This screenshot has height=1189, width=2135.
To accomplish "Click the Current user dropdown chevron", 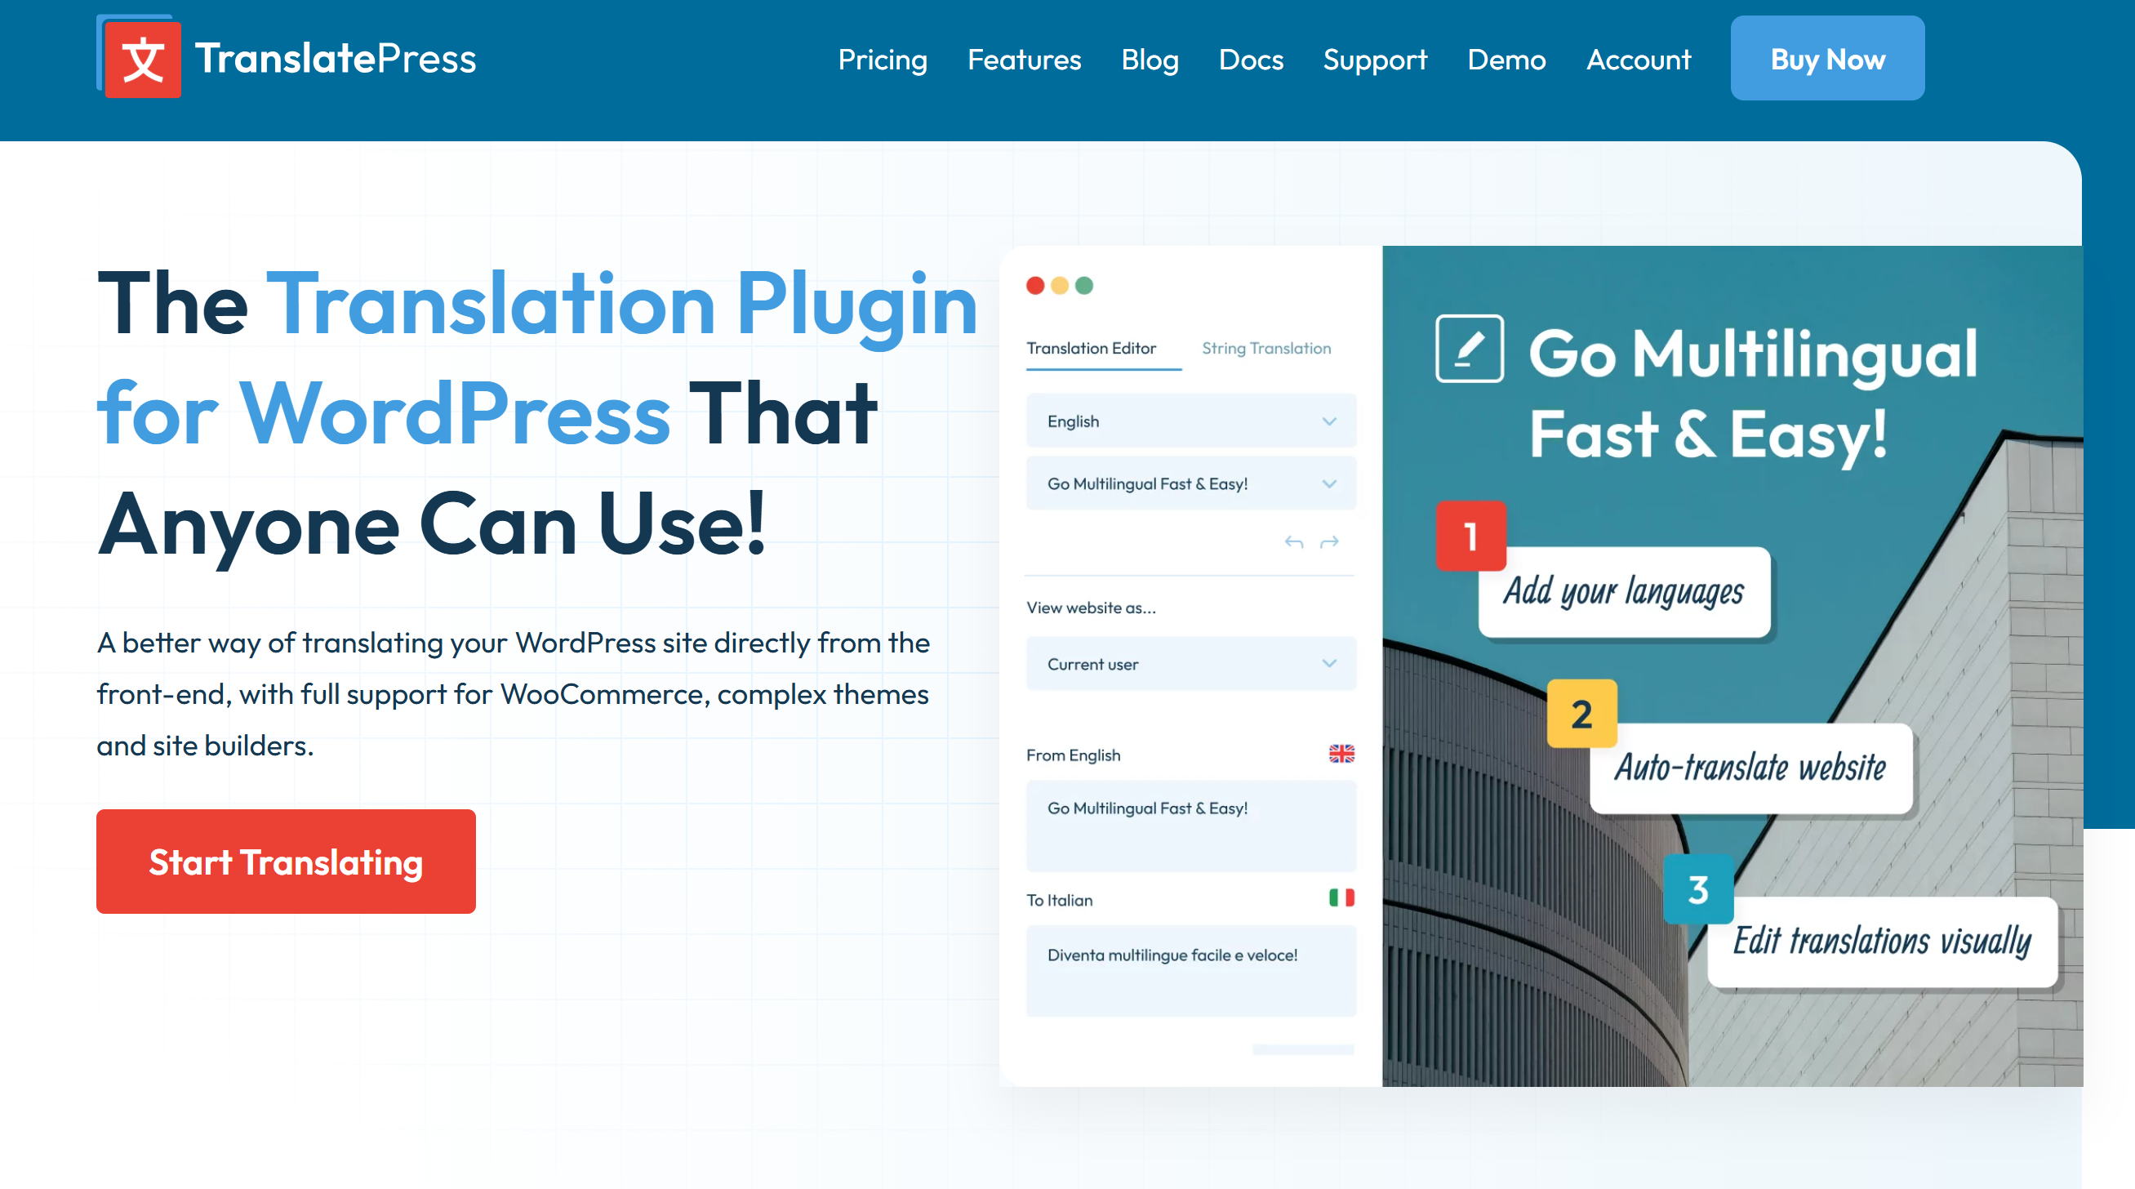I will tap(1328, 663).
